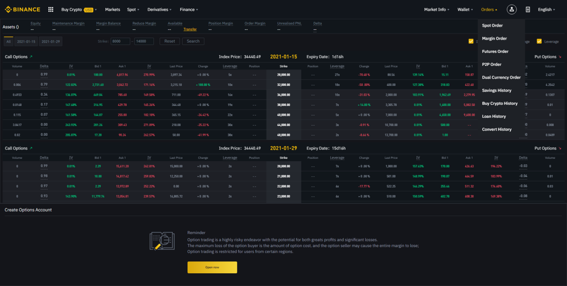Click the user account profile icon
Image resolution: width=567 pixels, height=286 pixels.
[x=511, y=9]
